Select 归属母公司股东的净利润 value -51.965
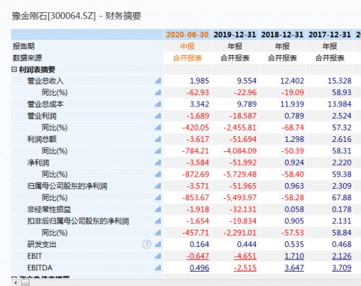 243,186
